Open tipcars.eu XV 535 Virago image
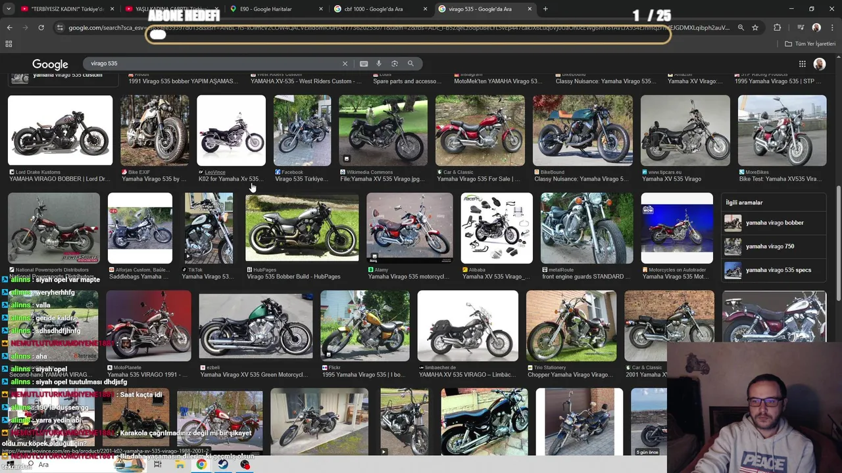This screenshot has width=842, height=473. click(x=685, y=130)
